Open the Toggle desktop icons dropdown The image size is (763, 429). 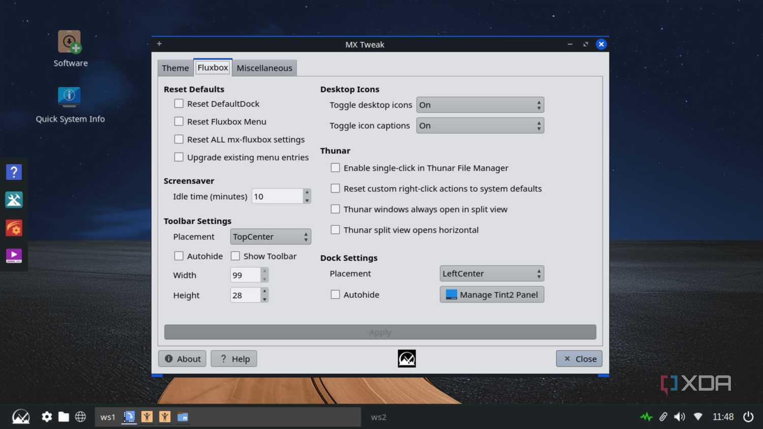tap(480, 105)
